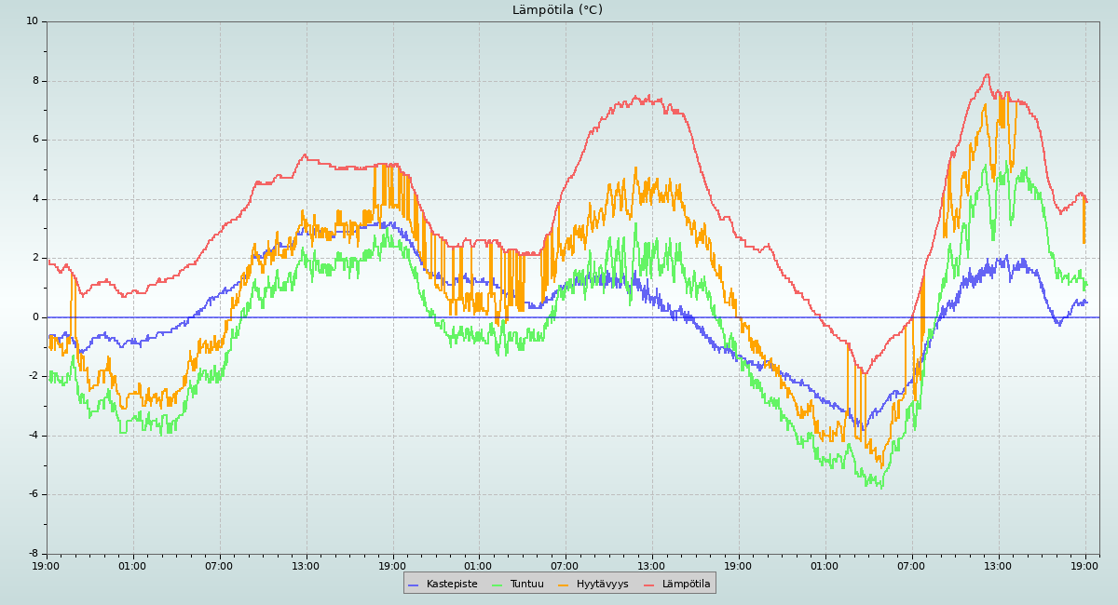Click the blue Kastepiste legend line marker
The image size is (1118, 605).
click(x=414, y=585)
